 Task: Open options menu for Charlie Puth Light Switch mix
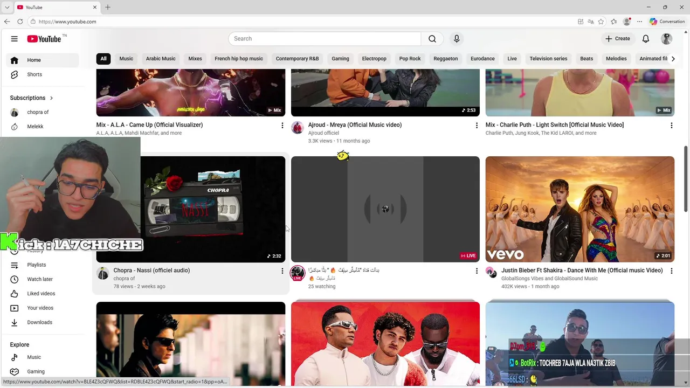671,126
